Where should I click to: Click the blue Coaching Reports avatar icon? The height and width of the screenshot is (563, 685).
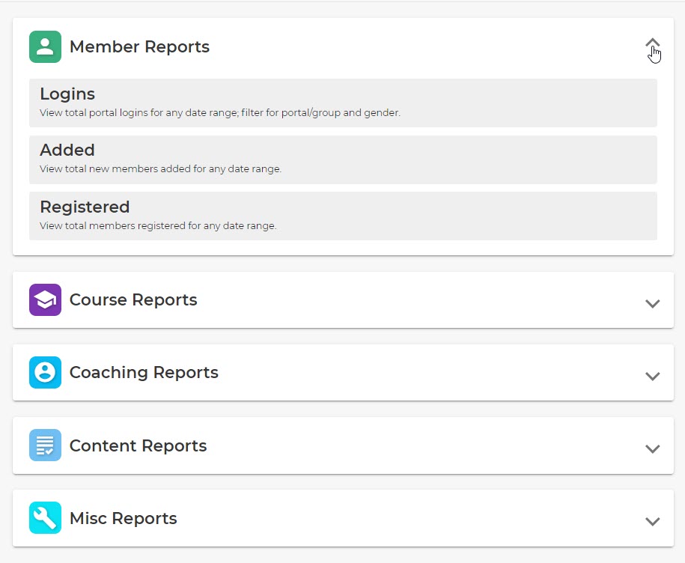tap(45, 373)
